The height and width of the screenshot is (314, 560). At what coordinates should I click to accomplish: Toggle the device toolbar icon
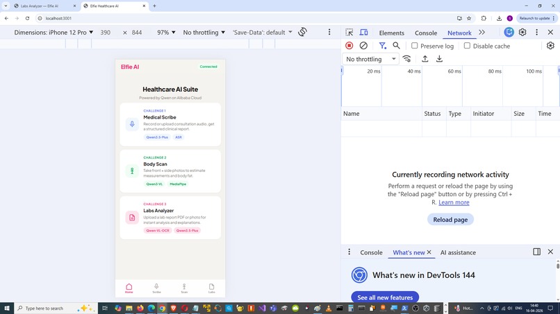tap(363, 33)
